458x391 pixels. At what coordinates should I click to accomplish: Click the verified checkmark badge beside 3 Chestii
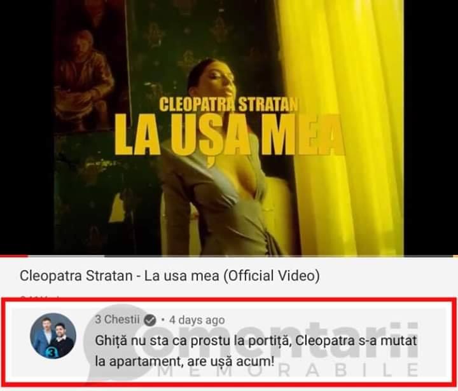coord(150,320)
